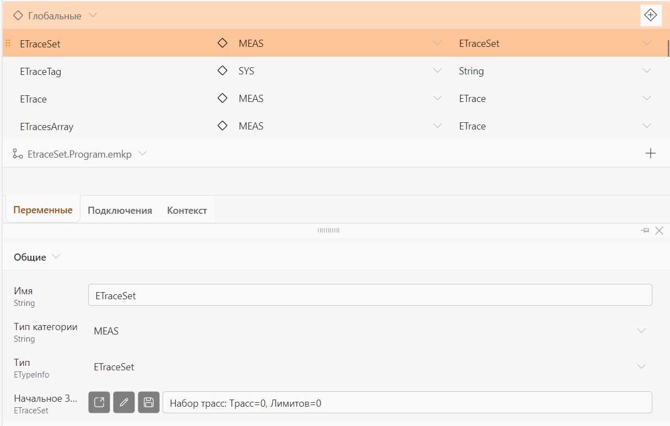Screen dimensions: 670x426
Task: Click ETraceSet value in Тип property
Action: pyautogui.click(x=114, y=367)
